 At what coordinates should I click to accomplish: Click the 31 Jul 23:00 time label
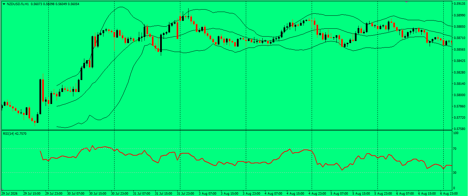coord(185,193)
